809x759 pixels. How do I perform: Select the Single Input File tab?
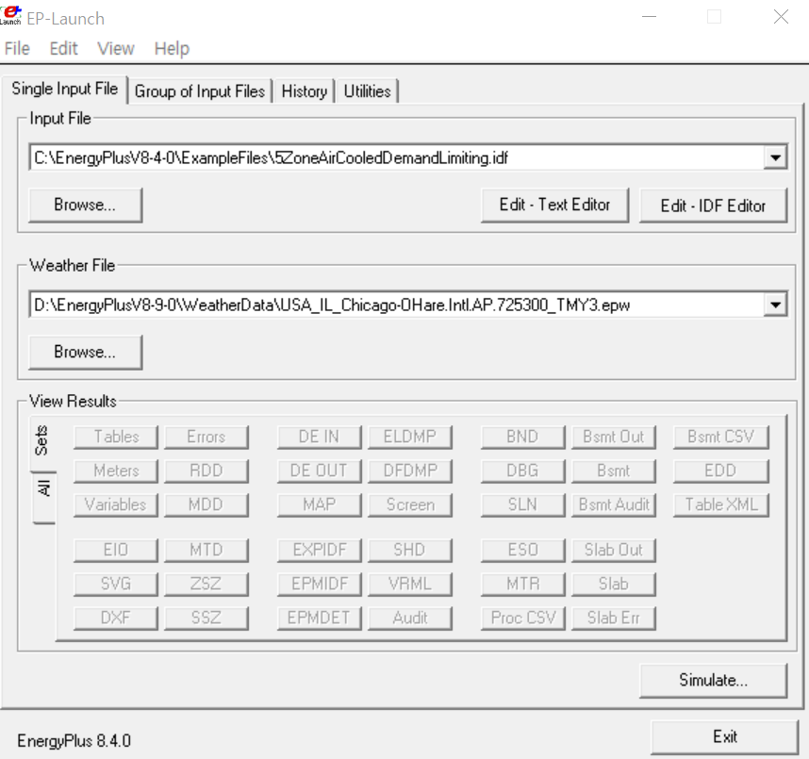64,89
